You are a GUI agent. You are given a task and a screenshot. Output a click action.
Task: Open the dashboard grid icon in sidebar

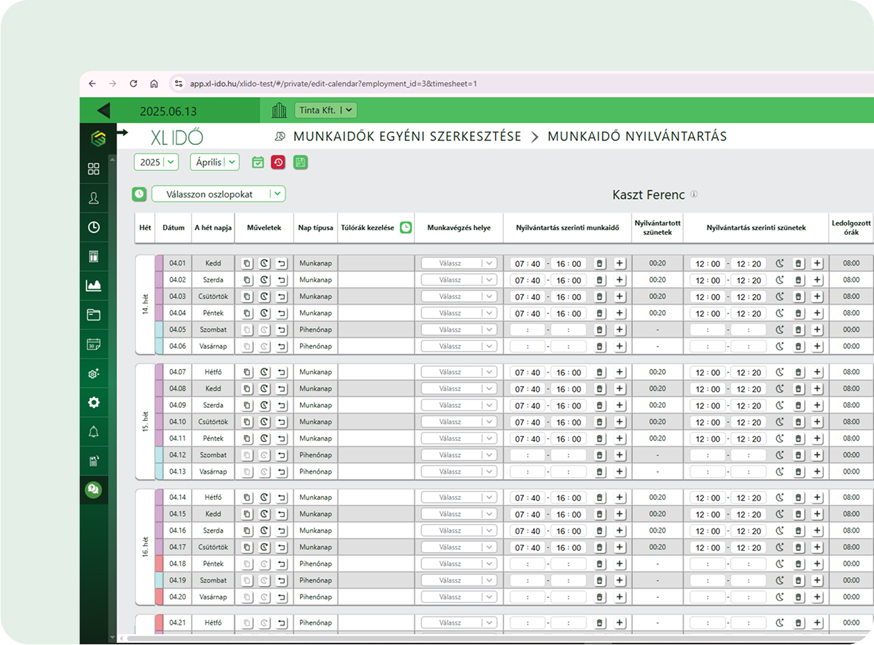[x=94, y=169]
